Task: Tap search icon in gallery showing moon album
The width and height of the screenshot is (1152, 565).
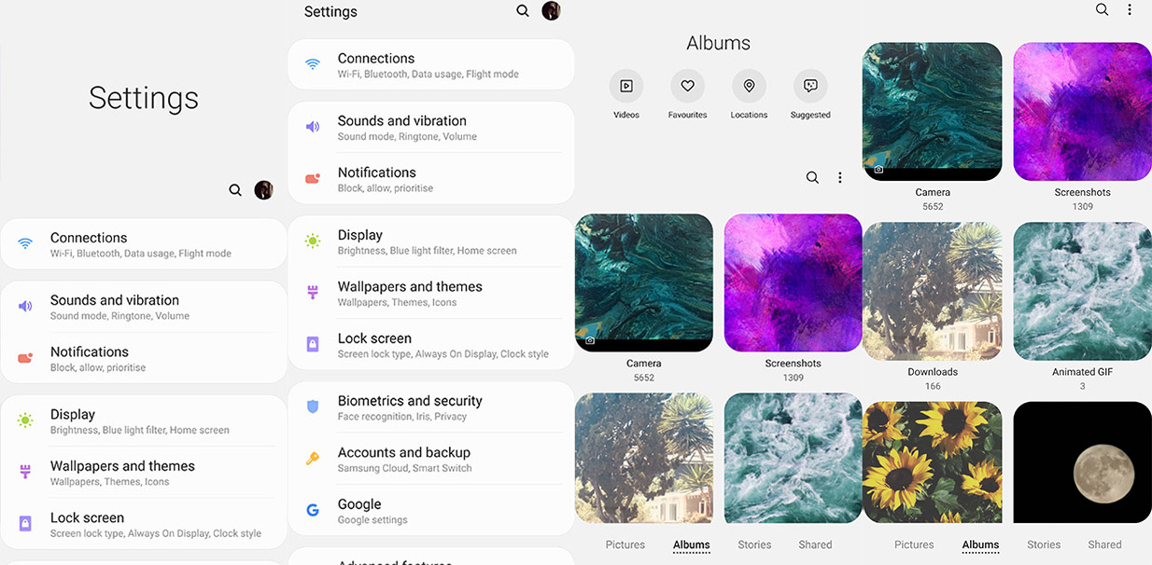Action: pos(1102,9)
